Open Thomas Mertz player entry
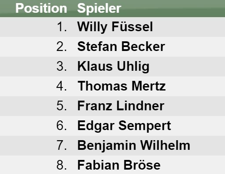Viewport: 225px width, 174px height. click(122, 86)
